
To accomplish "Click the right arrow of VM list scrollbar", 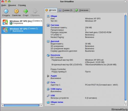I will click(x=41, y=105).
